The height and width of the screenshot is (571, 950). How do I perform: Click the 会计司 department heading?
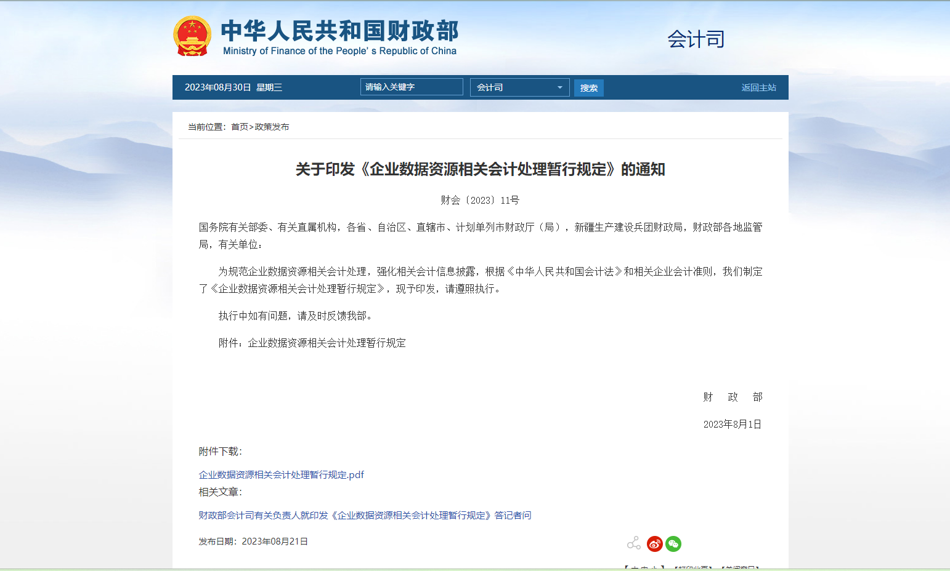coord(696,39)
